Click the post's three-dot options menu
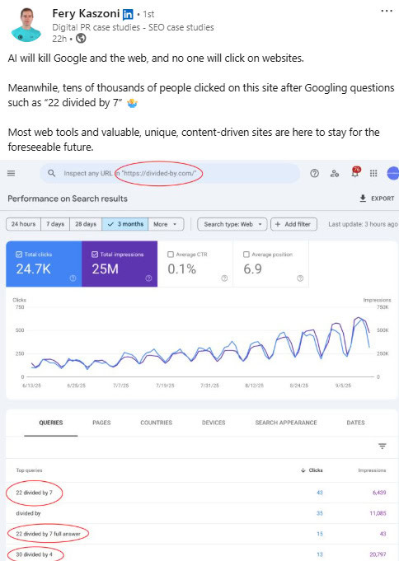The height and width of the screenshot is (561, 399). (387, 11)
